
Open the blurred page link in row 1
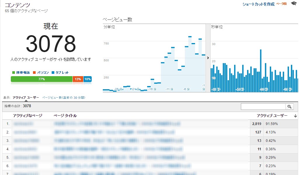pos(23,124)
